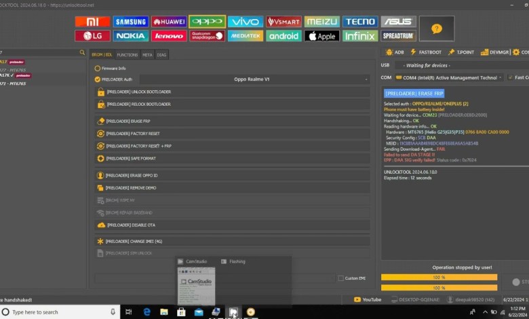Click PRELOADER Factory Reset
The image size is (529, 319).
click(232, 134)
